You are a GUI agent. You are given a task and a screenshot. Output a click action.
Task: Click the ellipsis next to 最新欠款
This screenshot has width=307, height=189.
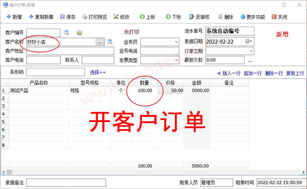click(250, 61)
